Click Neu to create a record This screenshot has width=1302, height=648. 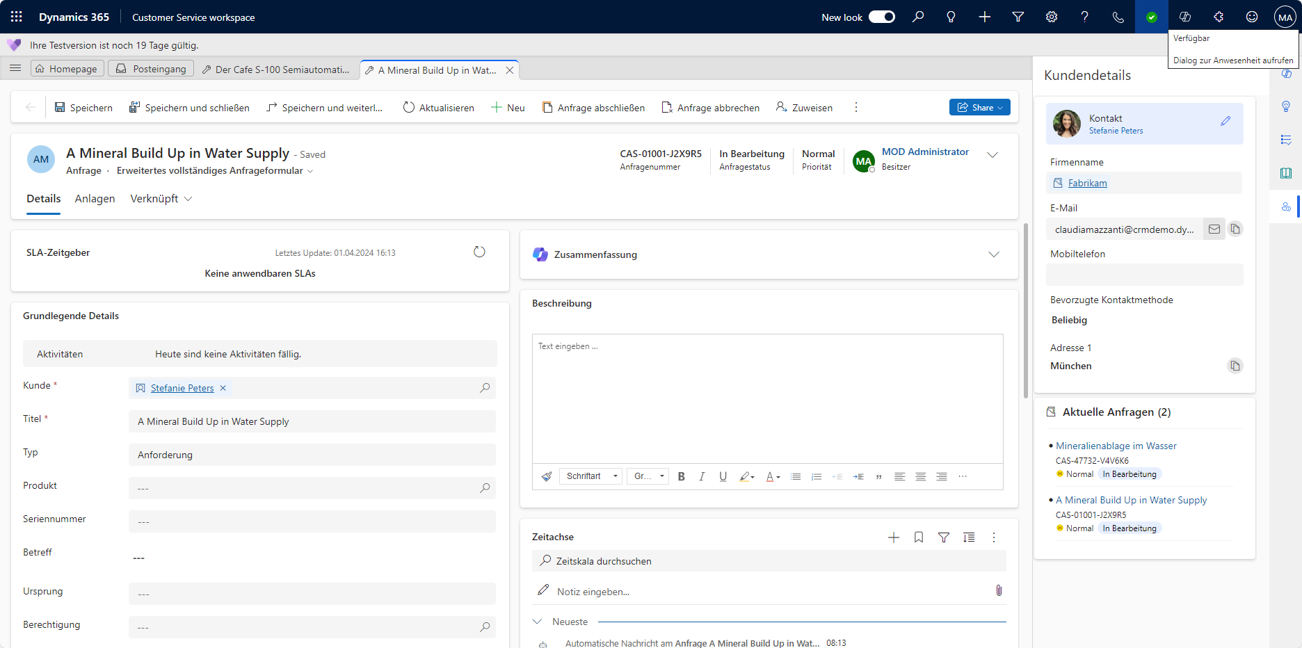pos(508,108)
